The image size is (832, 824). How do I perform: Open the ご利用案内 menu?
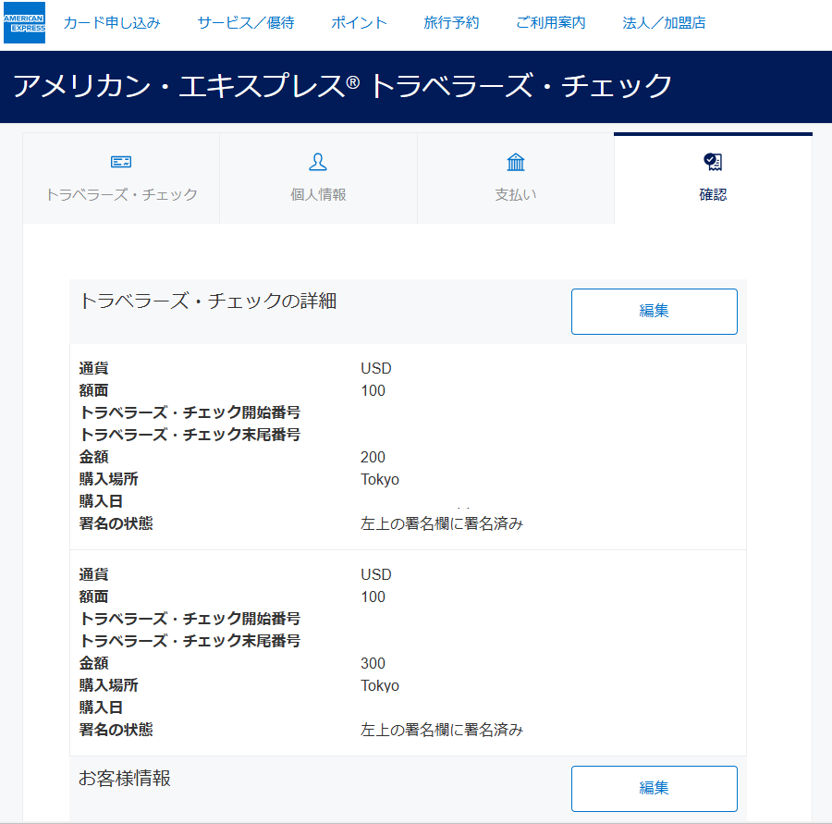point(551,23)
